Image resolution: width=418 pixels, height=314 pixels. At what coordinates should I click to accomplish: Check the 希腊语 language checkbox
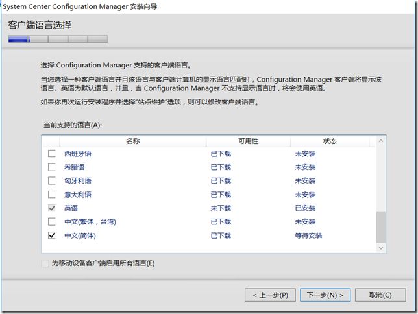(x=52, y=167)
